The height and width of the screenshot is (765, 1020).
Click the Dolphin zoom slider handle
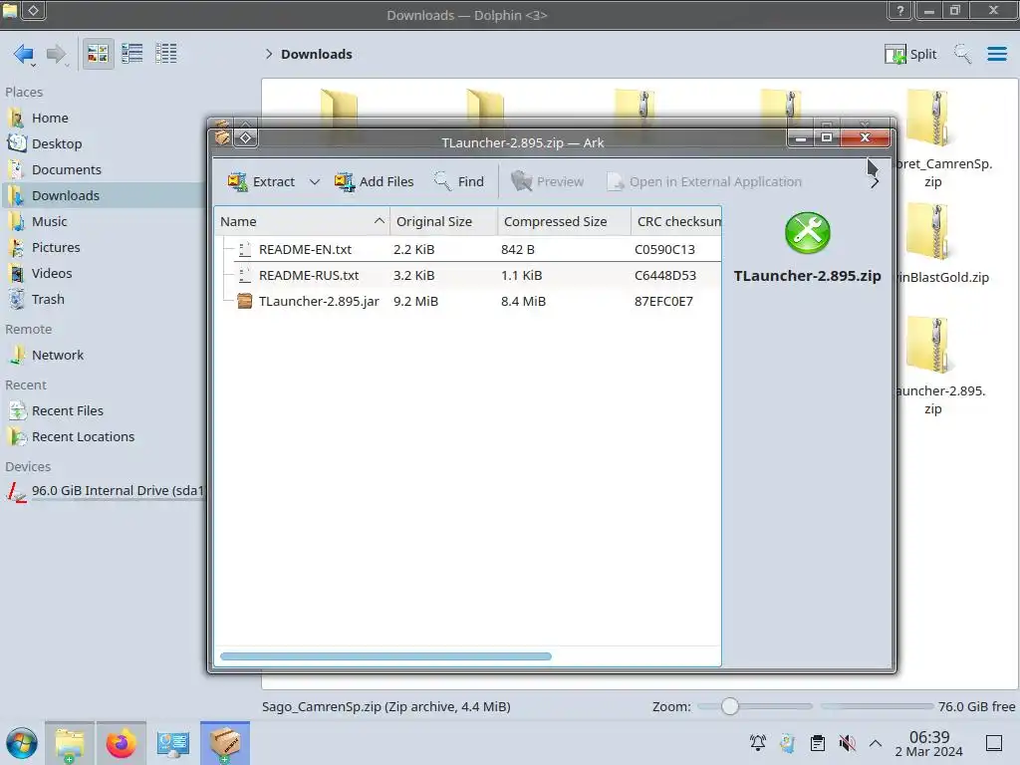pos(730,706)
